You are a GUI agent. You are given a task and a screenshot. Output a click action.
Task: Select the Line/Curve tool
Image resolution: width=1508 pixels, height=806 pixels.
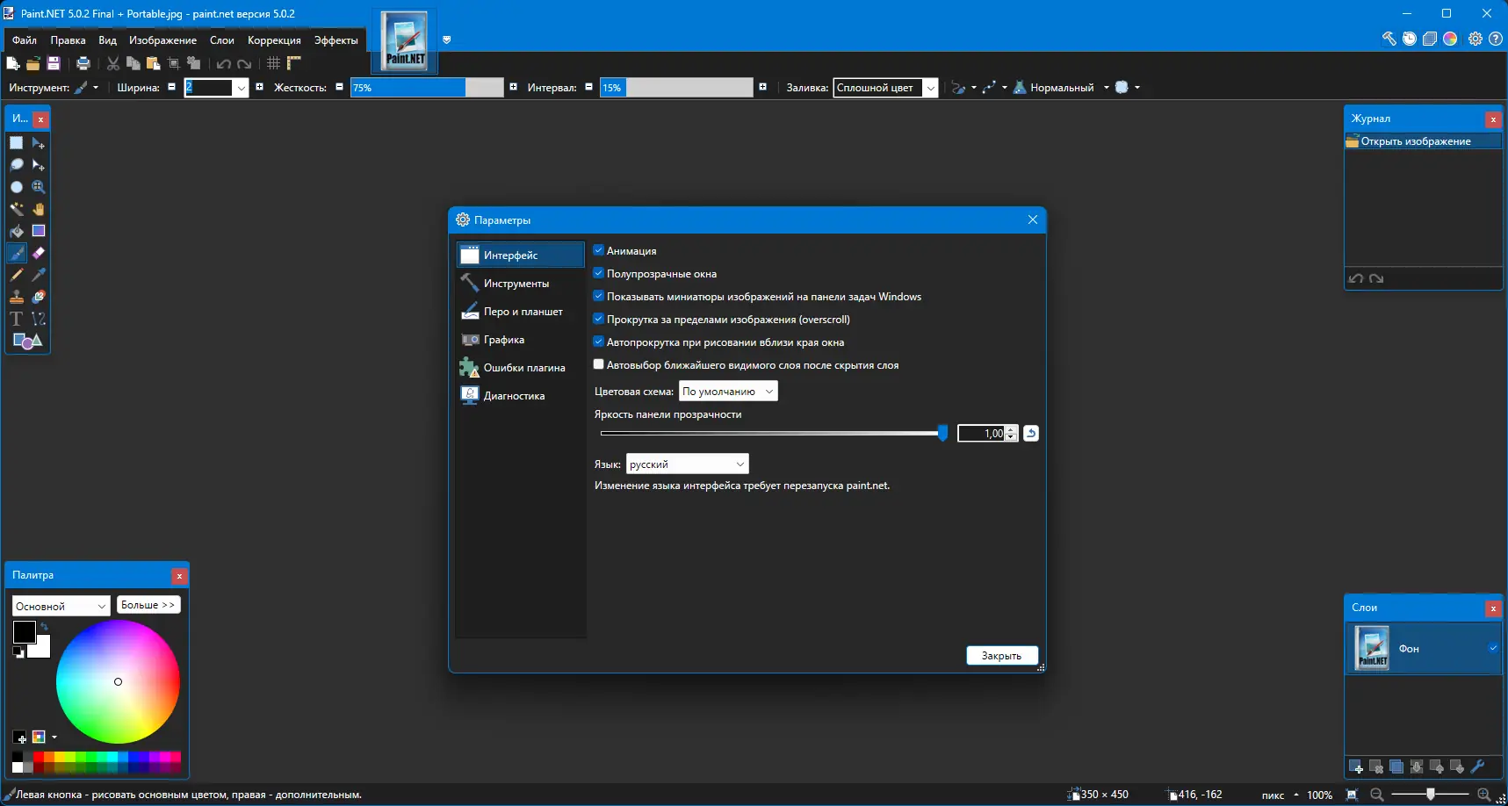pos(39,319)
